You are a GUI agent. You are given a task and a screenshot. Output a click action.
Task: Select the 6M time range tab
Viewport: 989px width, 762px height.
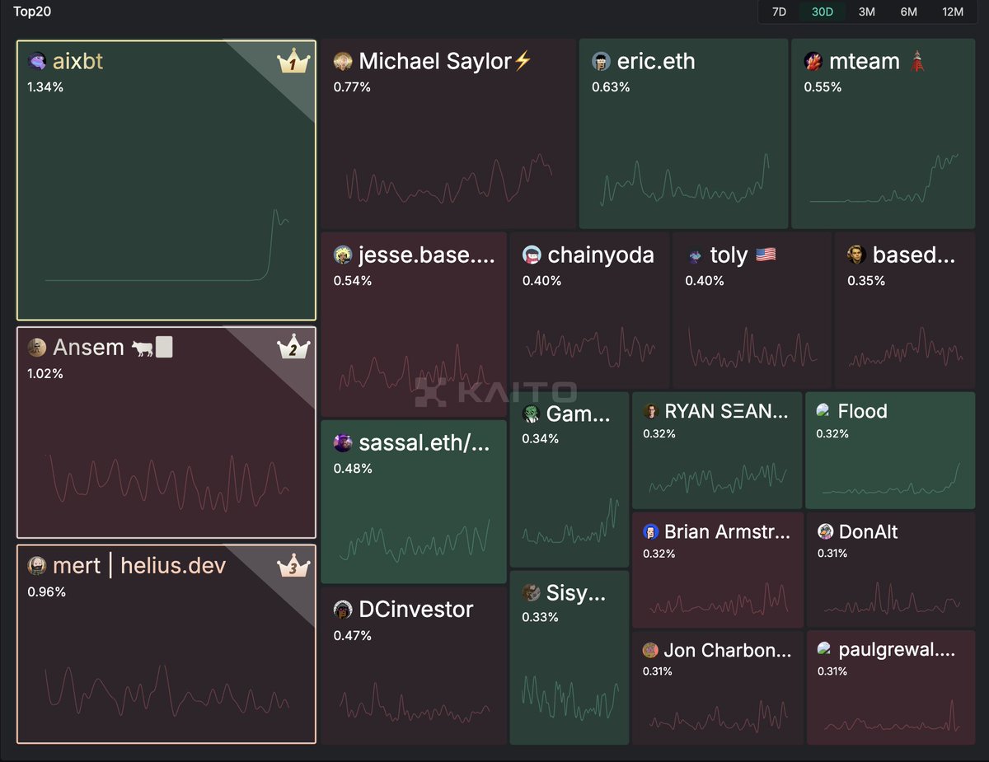(x=909, y=12)
